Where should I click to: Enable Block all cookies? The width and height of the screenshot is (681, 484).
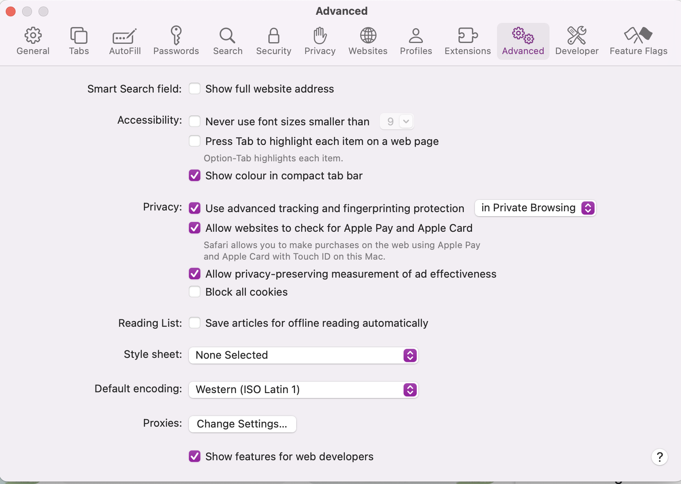click(195, 292)
